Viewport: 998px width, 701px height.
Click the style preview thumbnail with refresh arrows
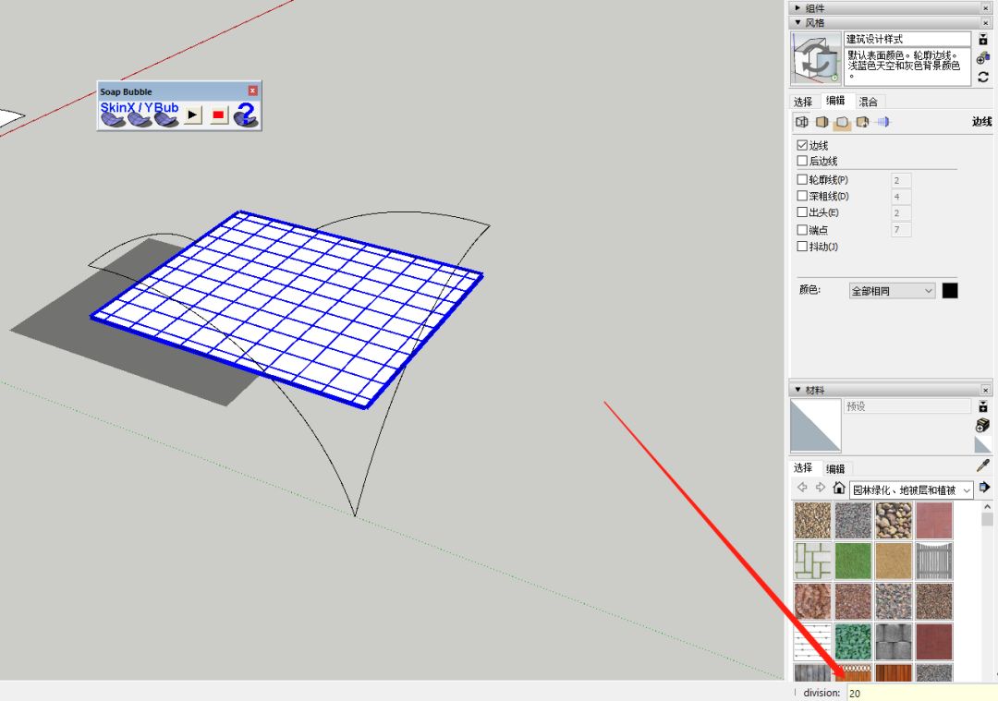coord(815,58)
